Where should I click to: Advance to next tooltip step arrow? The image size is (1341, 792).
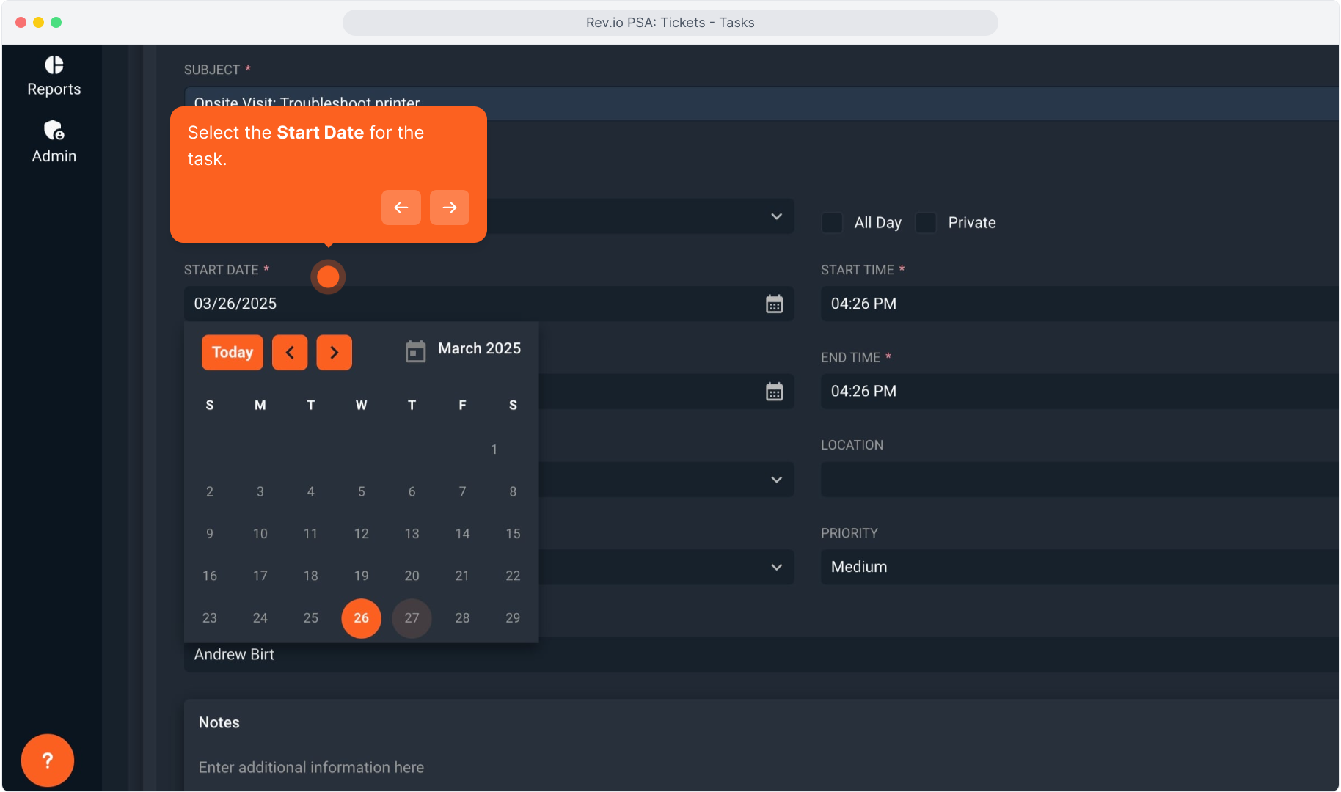point(449,208)
